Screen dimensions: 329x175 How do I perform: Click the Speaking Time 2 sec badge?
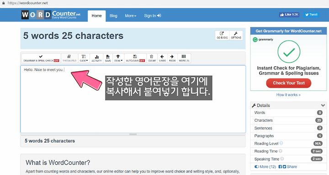pyautogui.click(x=317, y=159)
